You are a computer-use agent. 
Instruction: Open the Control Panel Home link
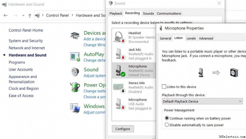tap(26, 30)
